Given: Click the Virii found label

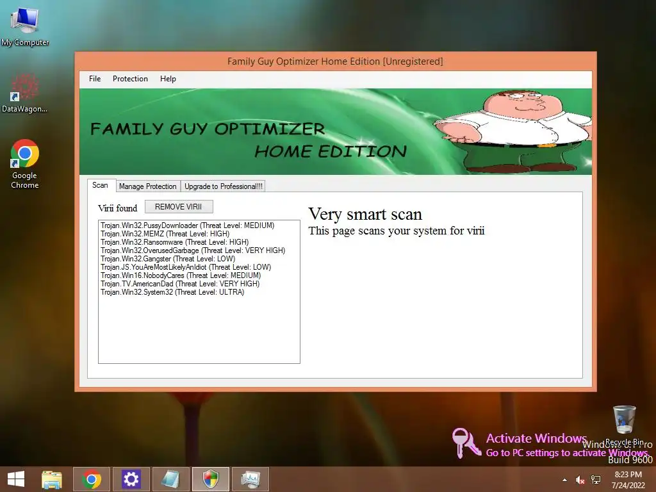Looking at the screenshot, I should pos(118,208).
